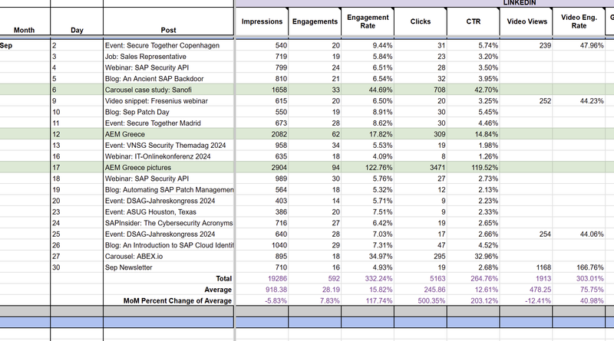This screenshot has width=614, height=341.
Task: Select the Clicks column header
Action: click(421, 21)
